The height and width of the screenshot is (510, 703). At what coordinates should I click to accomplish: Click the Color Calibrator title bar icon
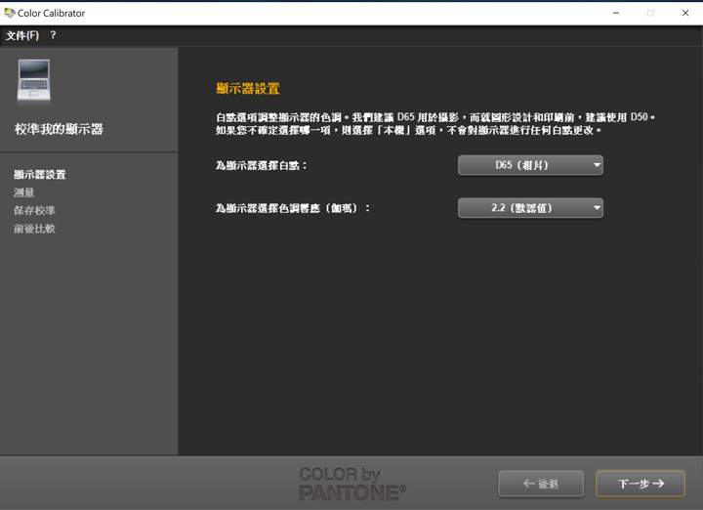[9, 13]
